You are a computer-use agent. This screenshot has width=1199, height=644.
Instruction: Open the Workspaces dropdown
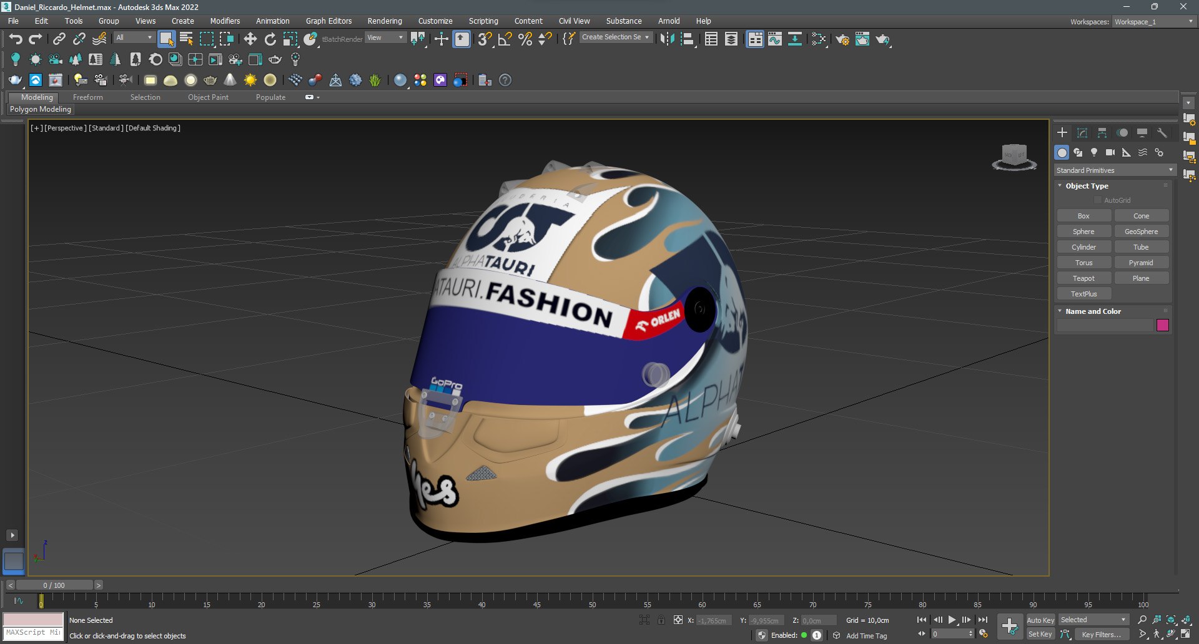tap(1154, 21)
